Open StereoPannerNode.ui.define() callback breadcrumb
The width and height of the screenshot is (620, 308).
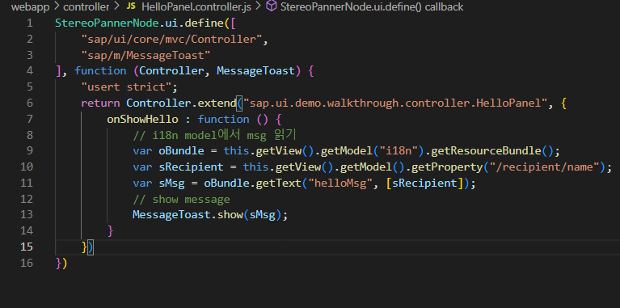[371, 7]
